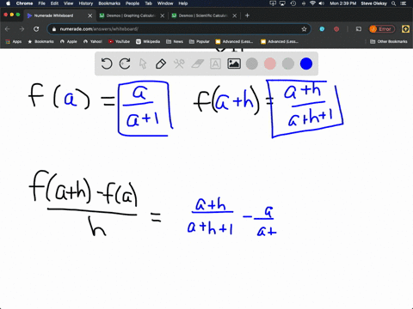Open the Bookmarks bar item
Image resolution: width=413 pixels, height=309 pixels.
(x=40, y=41)
